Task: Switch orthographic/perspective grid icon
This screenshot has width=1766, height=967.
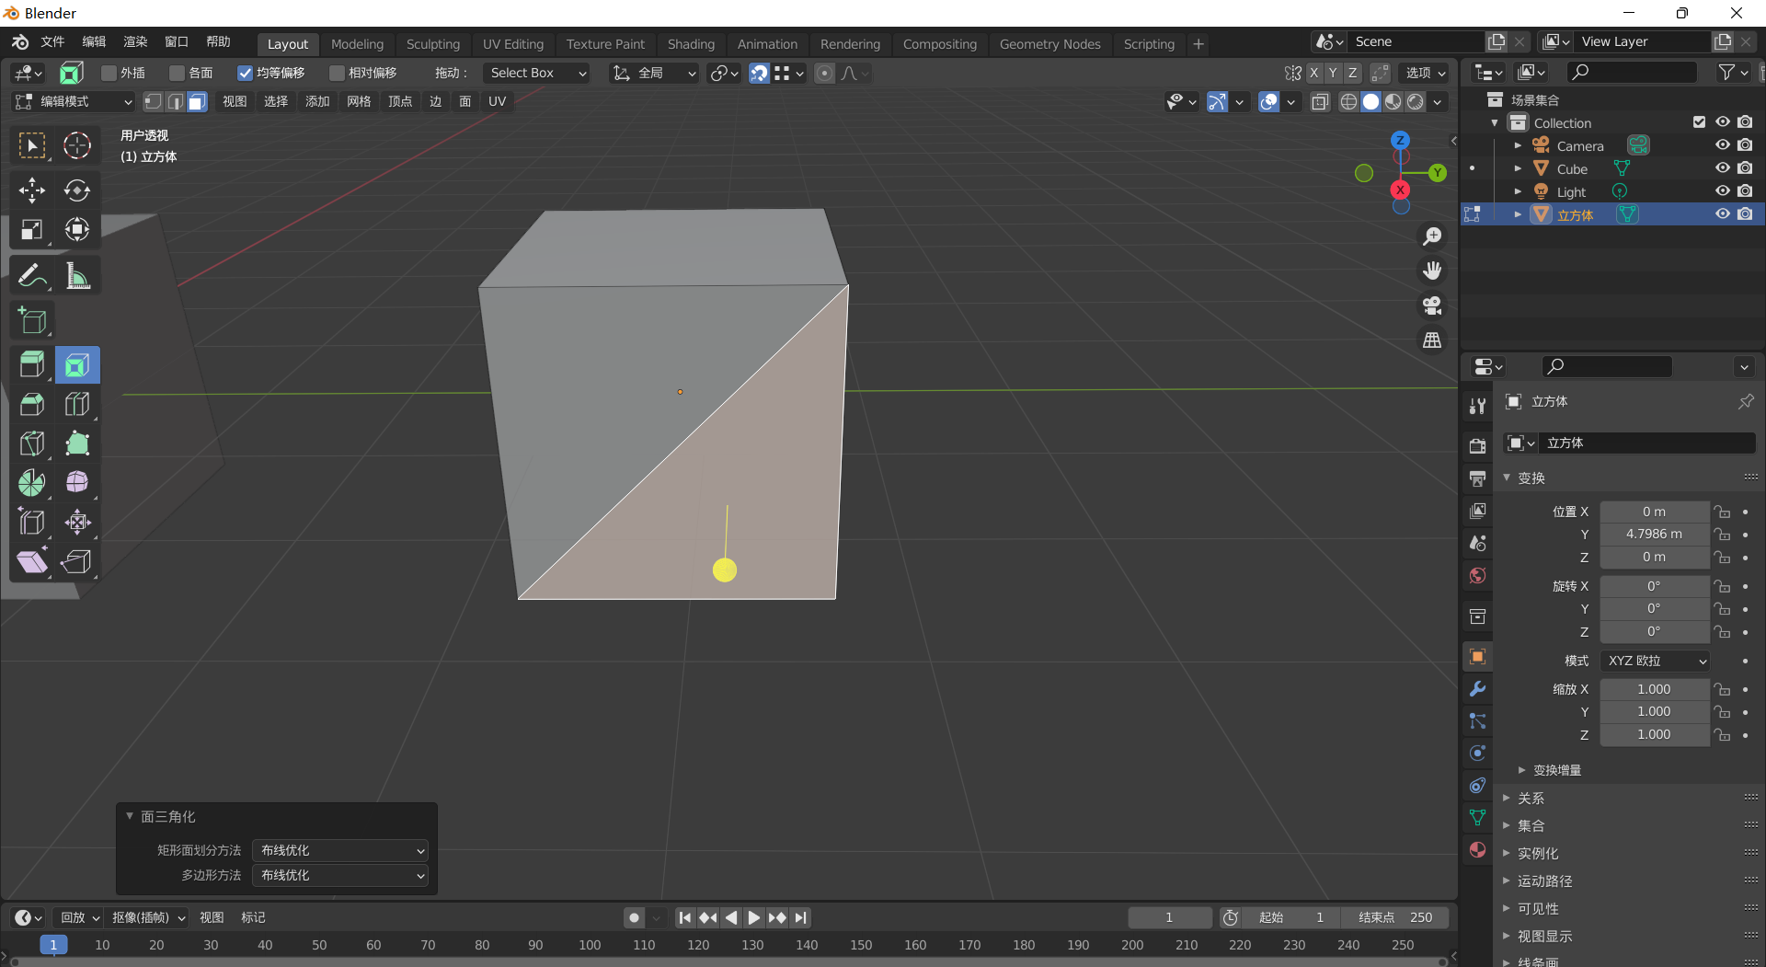Action: 1432,340
